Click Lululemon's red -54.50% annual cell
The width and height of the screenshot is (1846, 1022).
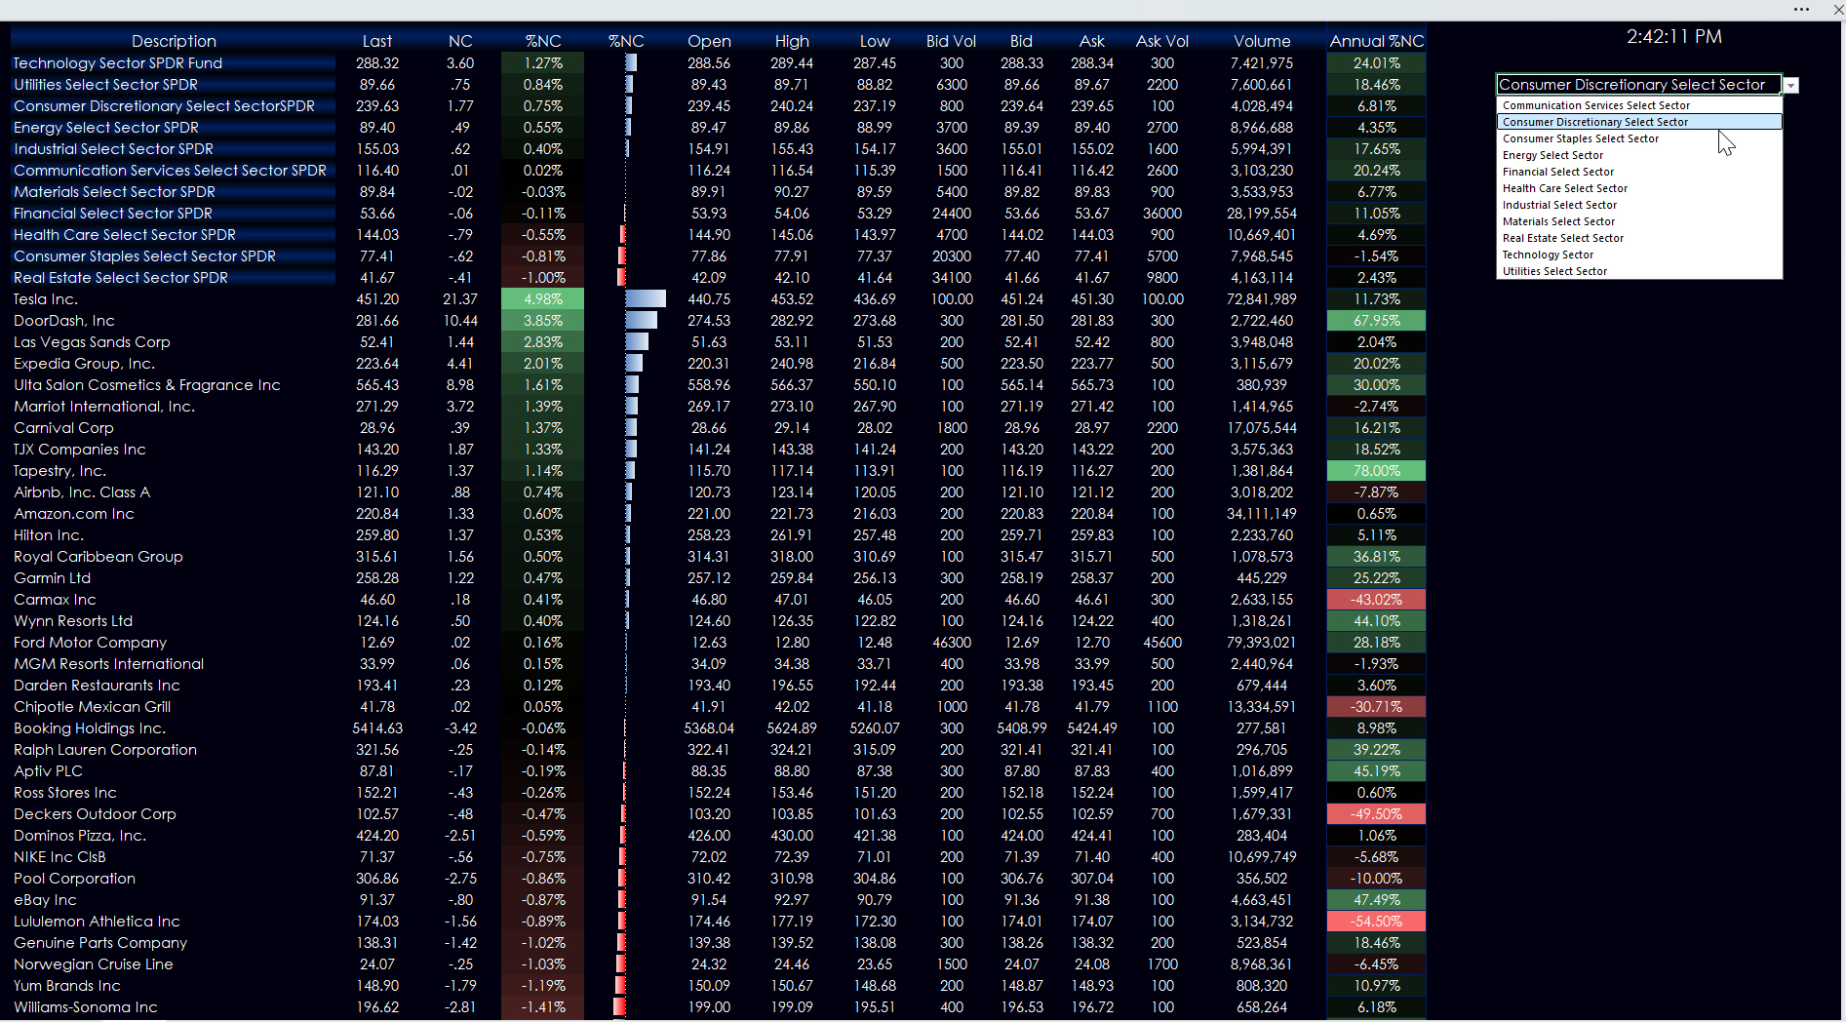(1376, 922)
